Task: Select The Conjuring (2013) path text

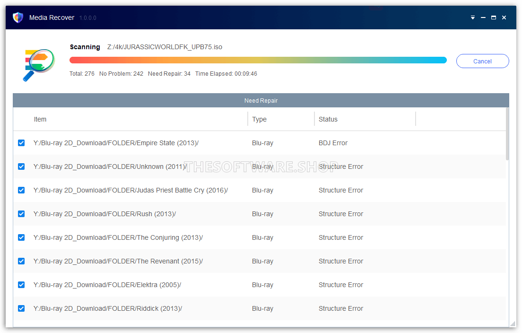Action: [118, 237]
